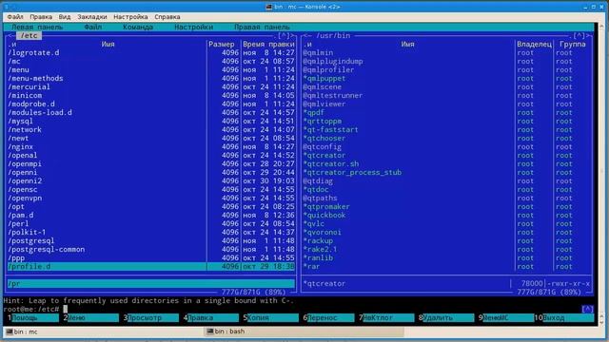Select *rar file
609x342 pixels.
(311, 266)
